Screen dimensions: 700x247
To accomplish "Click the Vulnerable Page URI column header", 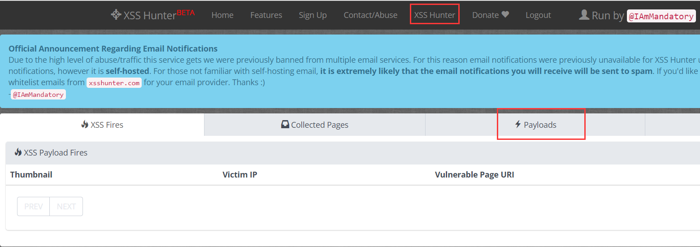I will tap(474, 174).
